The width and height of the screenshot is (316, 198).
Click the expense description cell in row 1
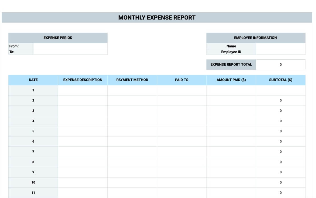[83, 90]
